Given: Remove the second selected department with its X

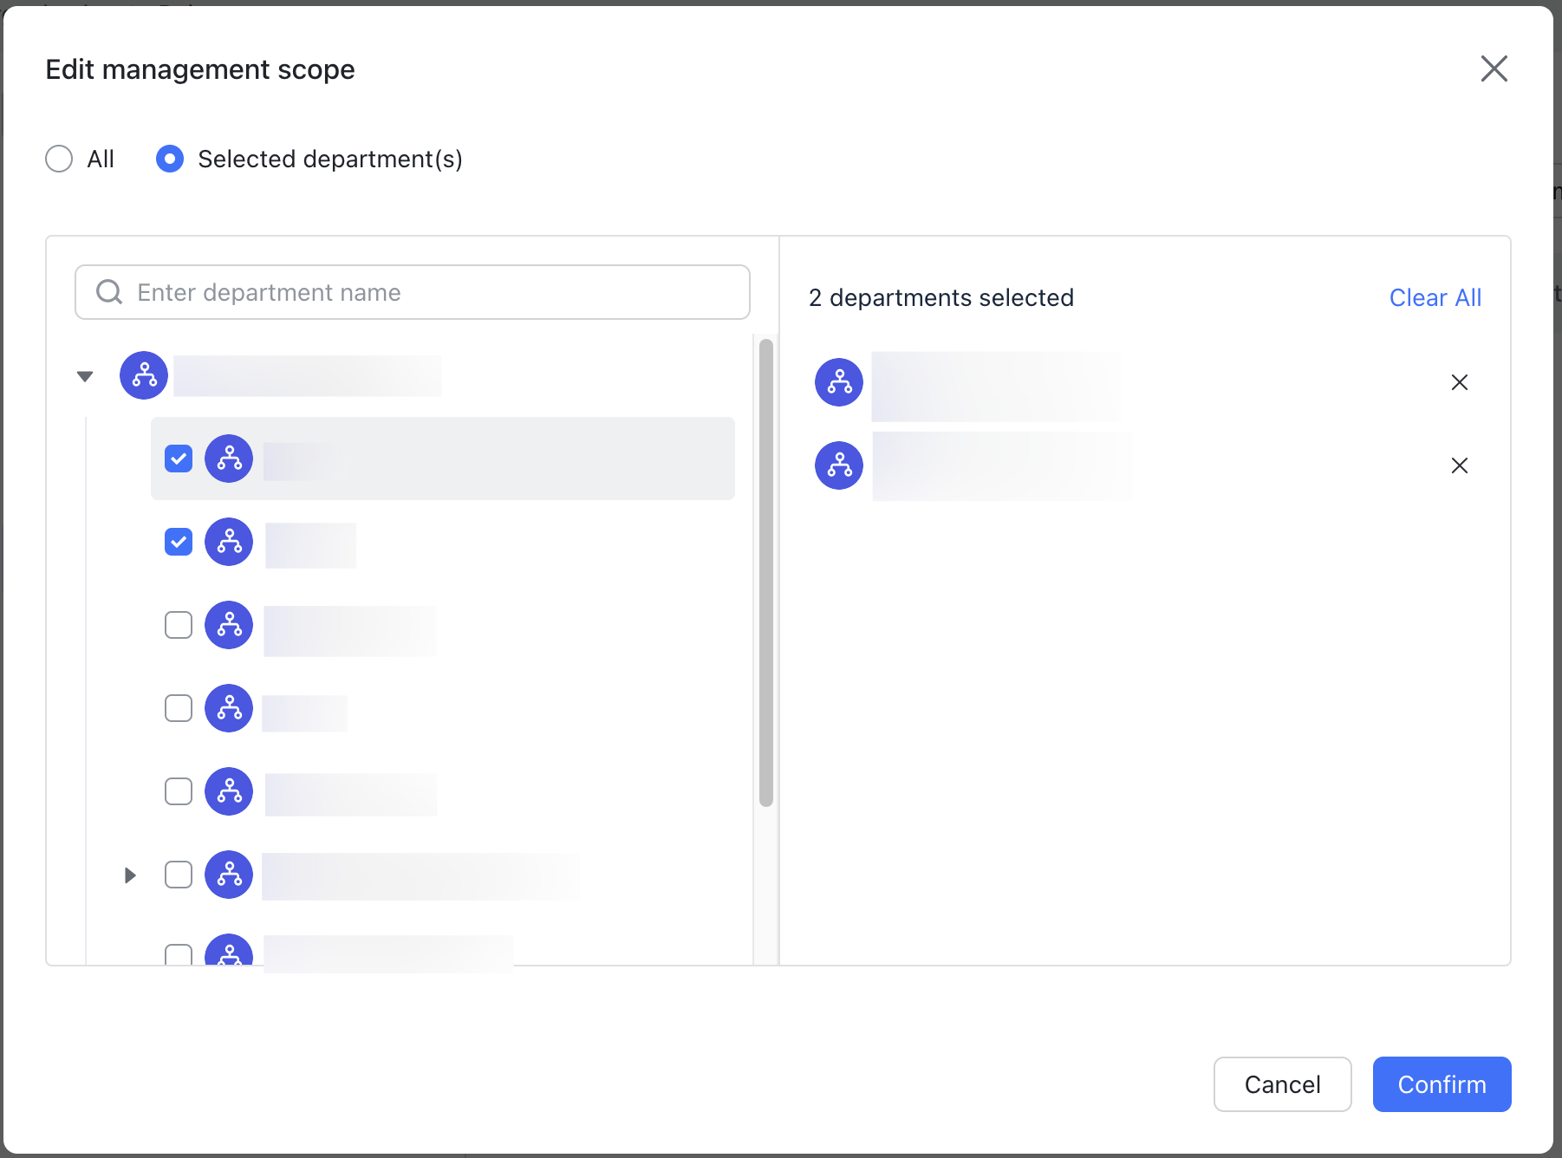Looking at the screenshot, I should pos(1460,465).
